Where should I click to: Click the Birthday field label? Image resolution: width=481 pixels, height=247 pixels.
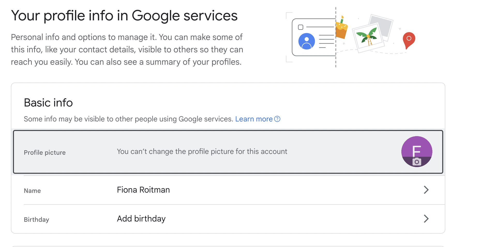point(36,219)
